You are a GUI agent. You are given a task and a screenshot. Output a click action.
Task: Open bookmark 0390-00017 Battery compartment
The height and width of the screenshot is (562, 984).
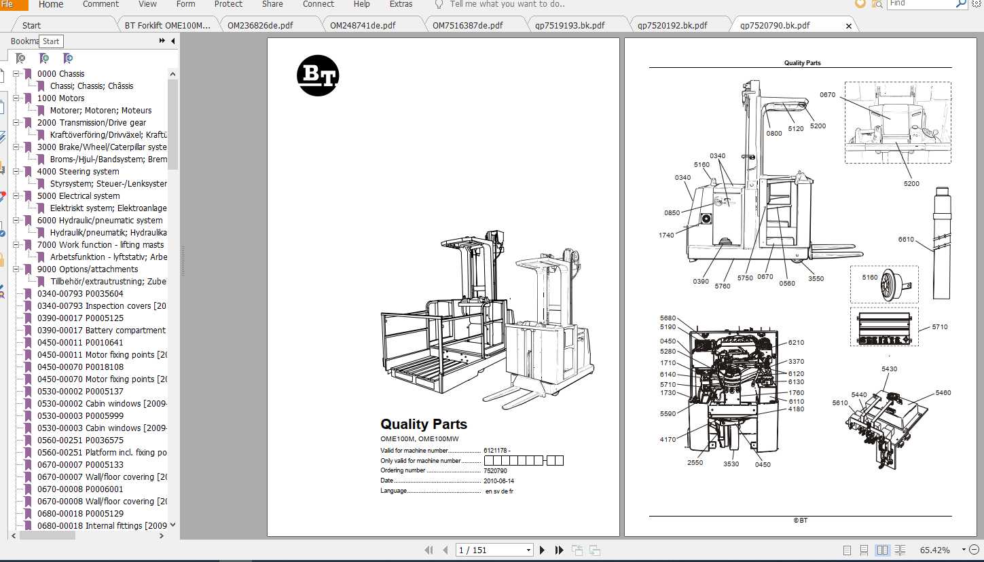[x=101, y=331]
